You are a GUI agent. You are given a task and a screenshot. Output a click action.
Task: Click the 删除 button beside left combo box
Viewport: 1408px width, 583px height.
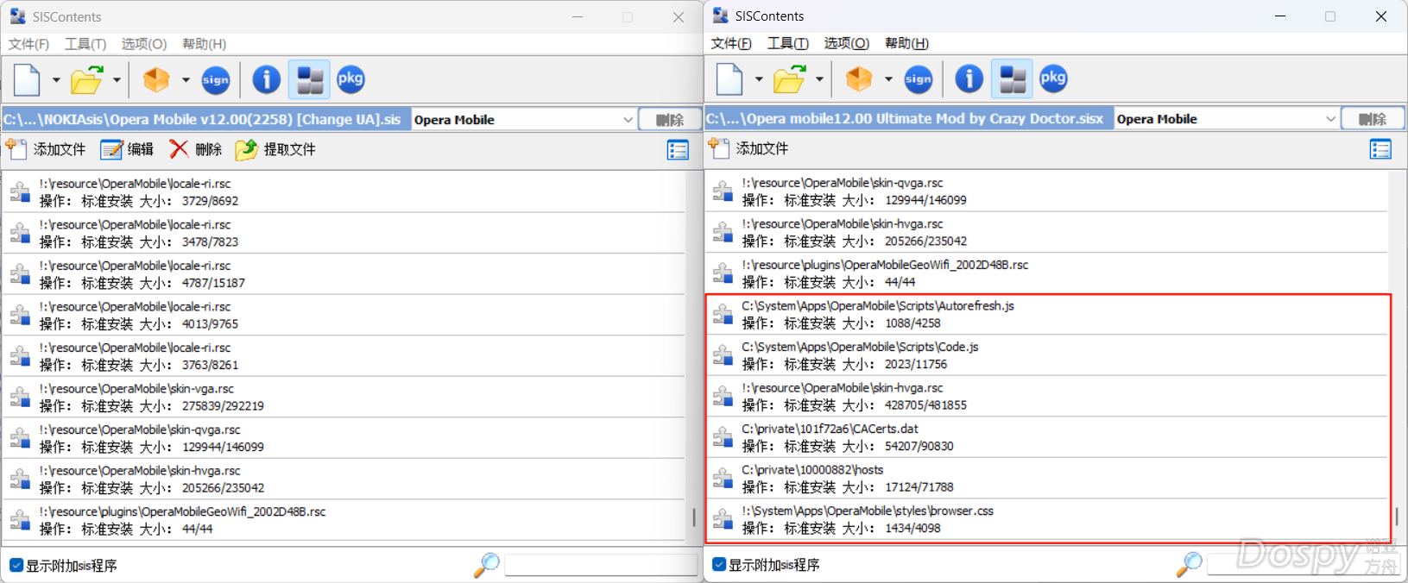click(670, 120)
